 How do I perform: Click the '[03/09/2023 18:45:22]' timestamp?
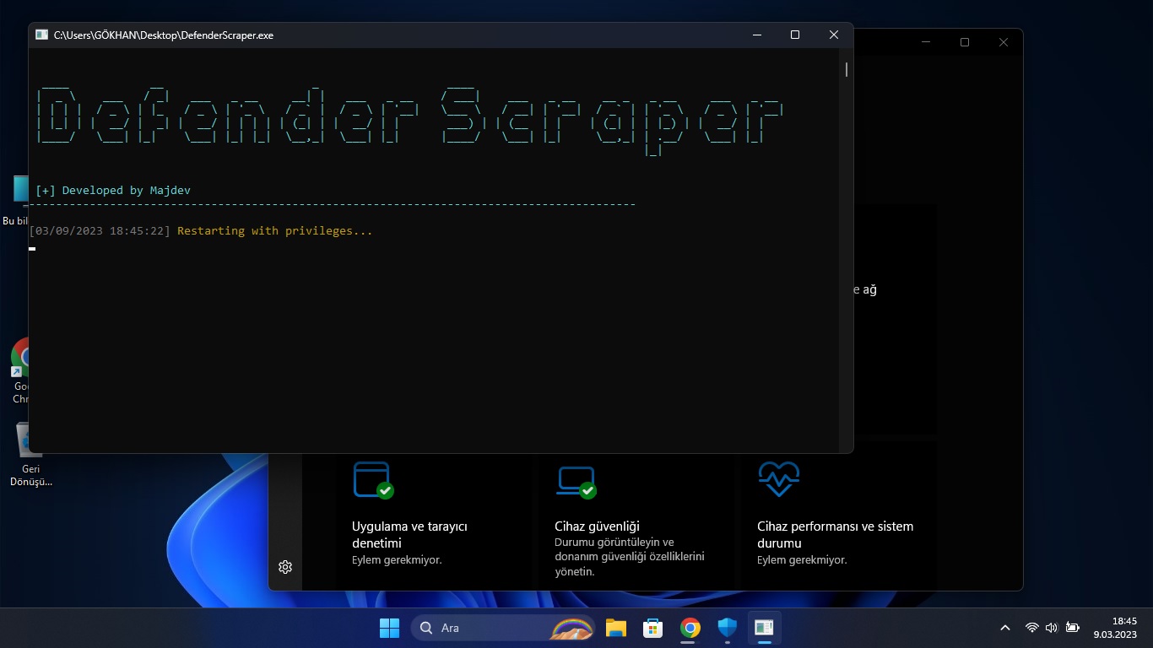click(x=100, y=231)
